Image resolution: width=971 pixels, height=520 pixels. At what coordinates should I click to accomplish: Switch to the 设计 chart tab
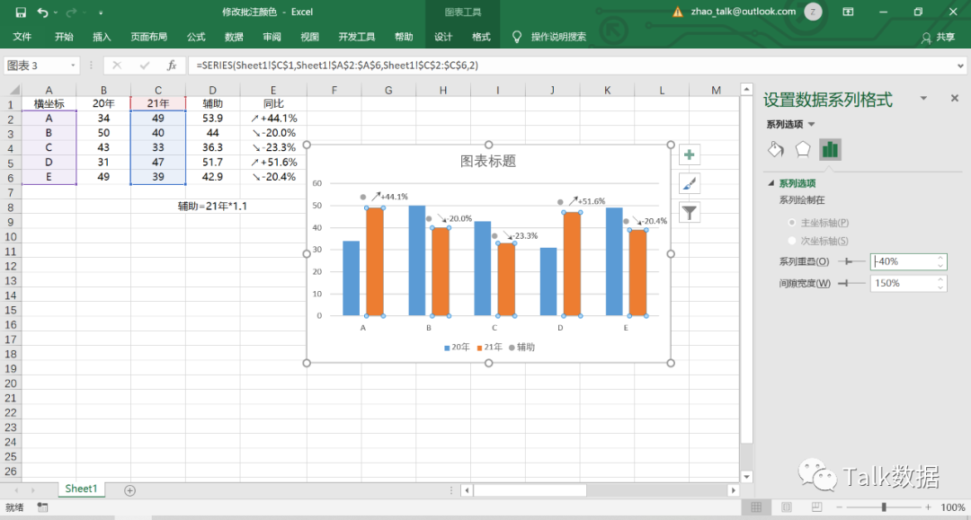click(x=443, y=37)
